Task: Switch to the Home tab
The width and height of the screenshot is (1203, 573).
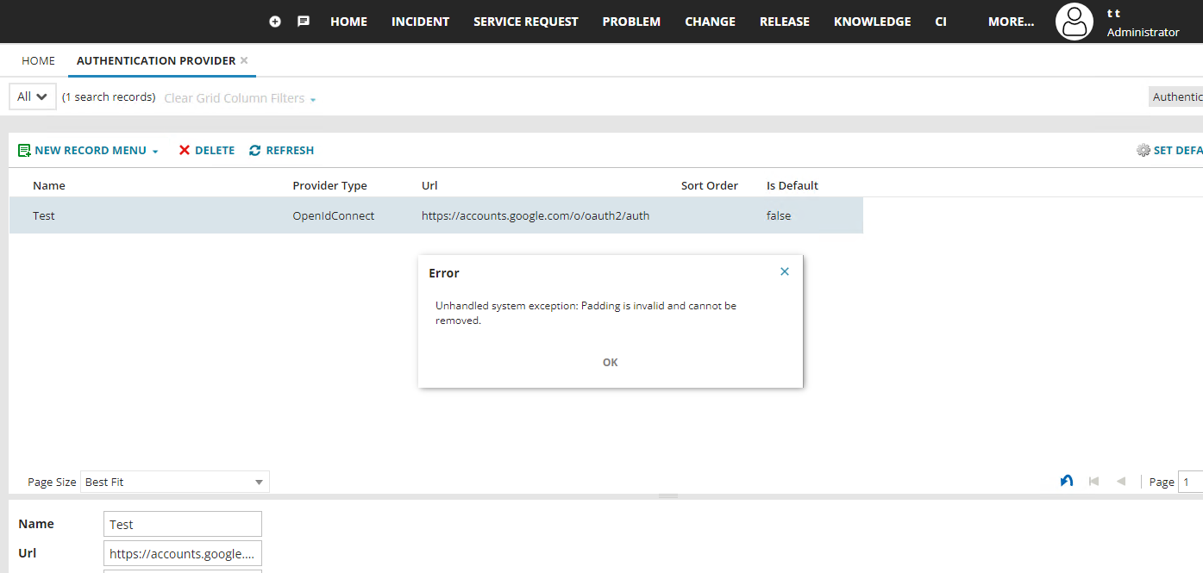Action: 38,61
